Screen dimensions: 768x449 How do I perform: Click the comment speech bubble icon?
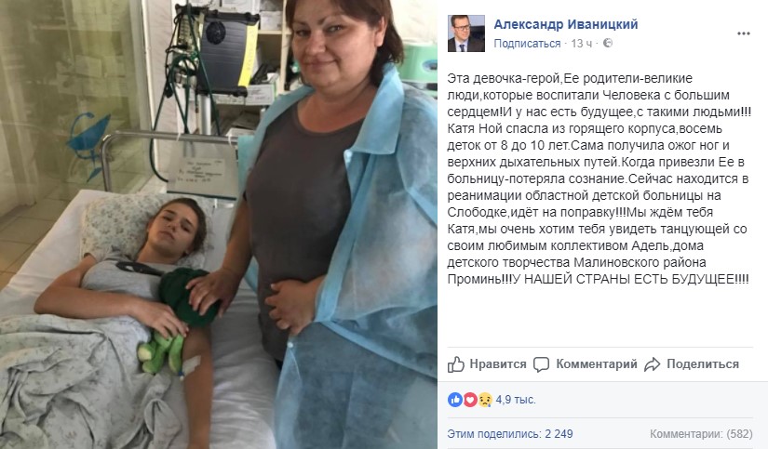click(x=541, y=364)
